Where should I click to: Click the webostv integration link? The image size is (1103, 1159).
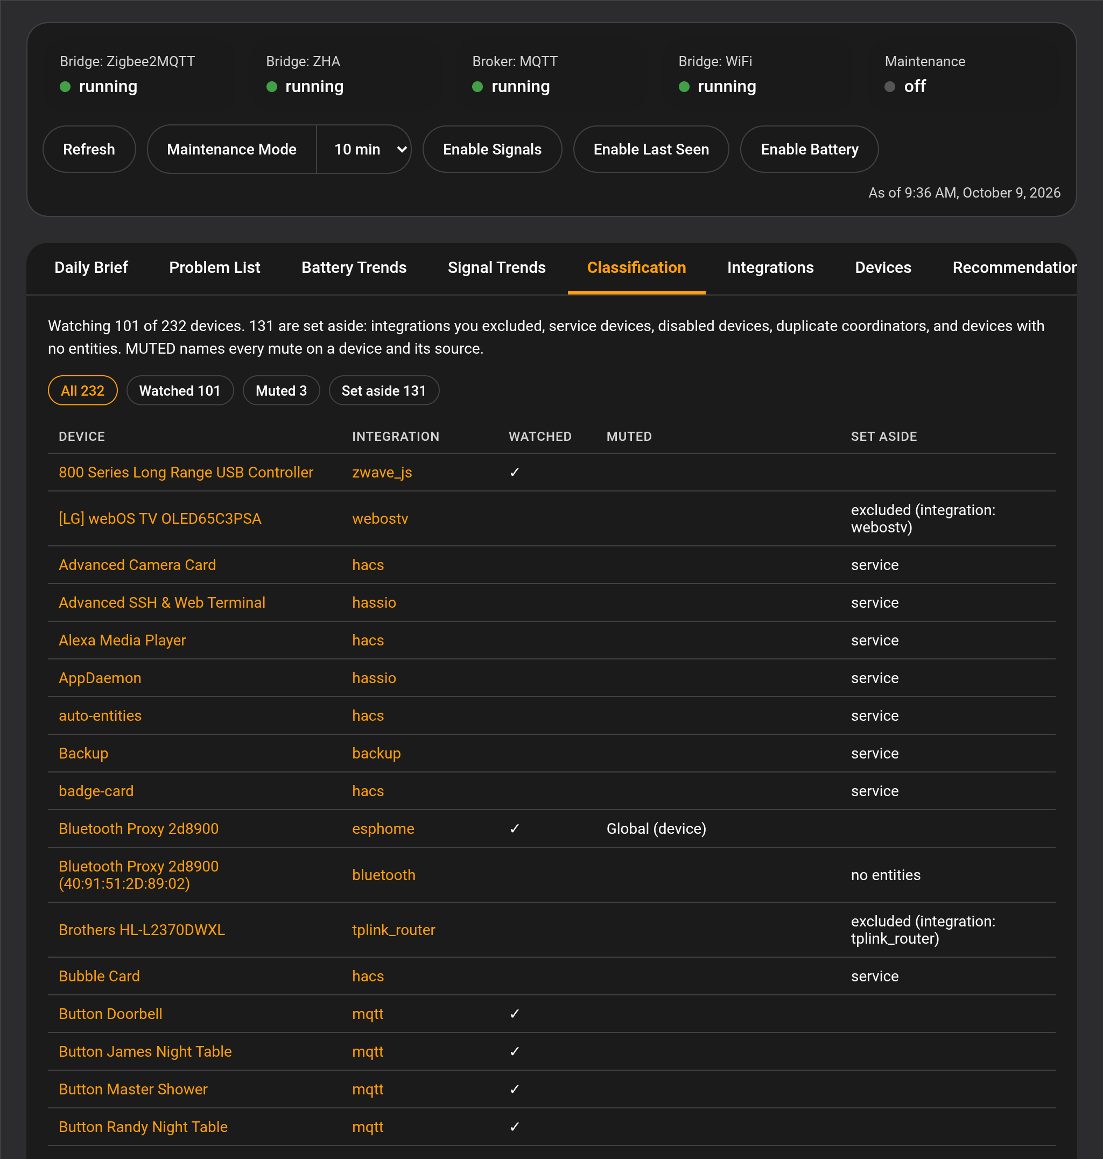(380, 518)
